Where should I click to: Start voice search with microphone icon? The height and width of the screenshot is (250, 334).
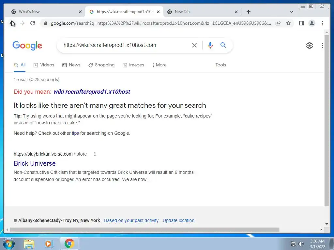(210, 45)
